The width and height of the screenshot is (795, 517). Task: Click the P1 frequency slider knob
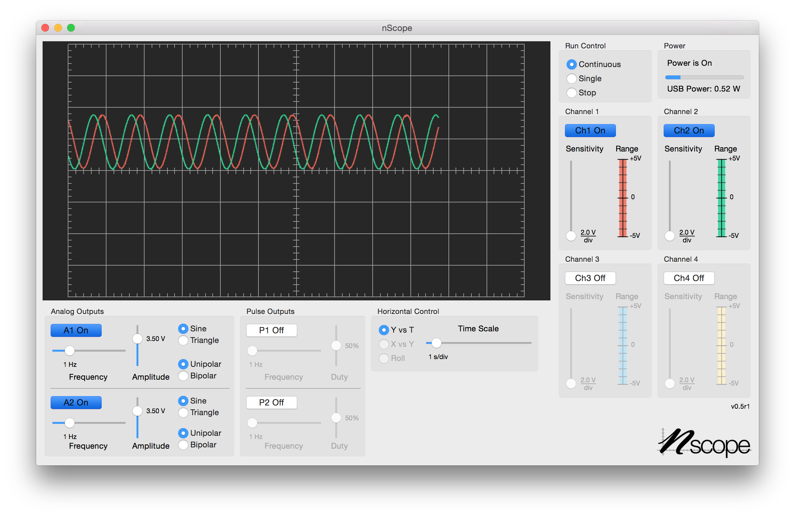(x=252, y=351)
